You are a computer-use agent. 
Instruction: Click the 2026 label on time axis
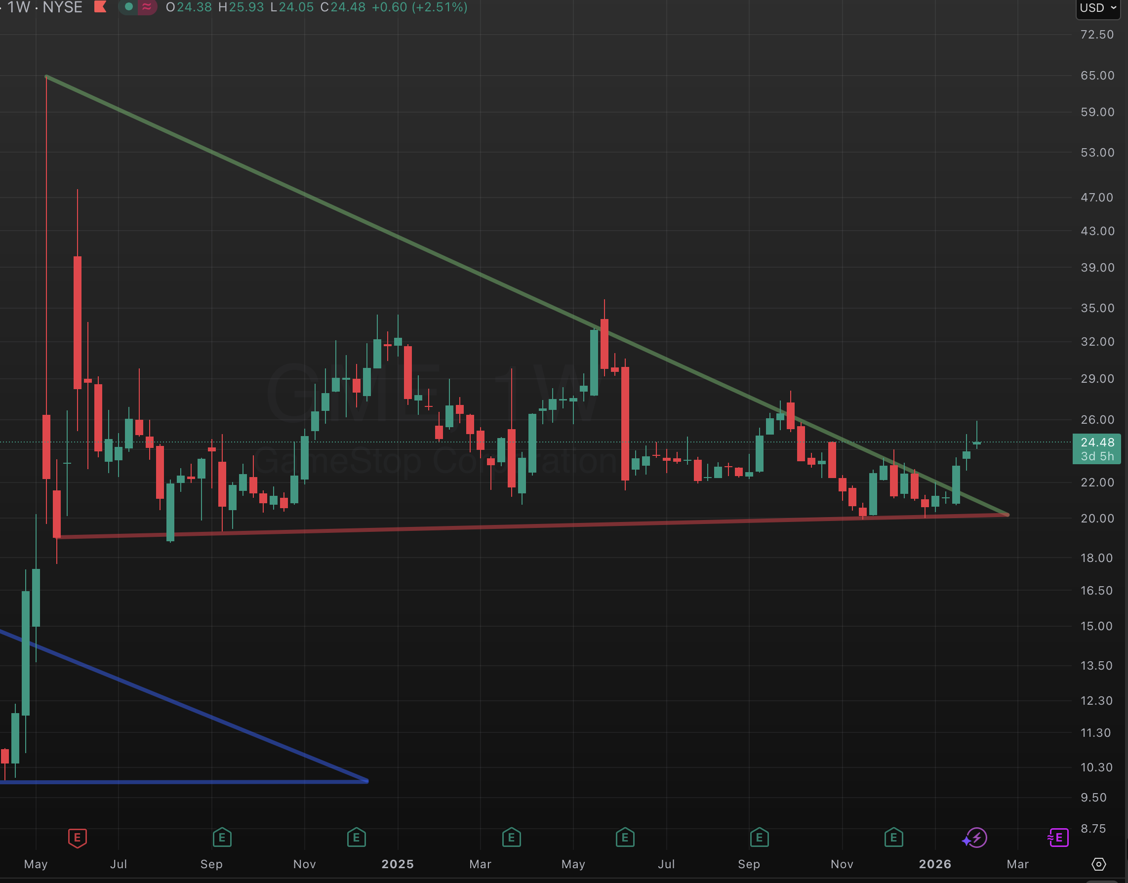coord(935,864)
